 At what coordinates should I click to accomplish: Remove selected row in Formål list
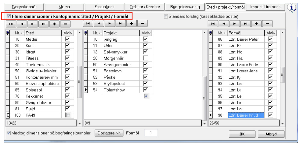click(x=267, y=23)
